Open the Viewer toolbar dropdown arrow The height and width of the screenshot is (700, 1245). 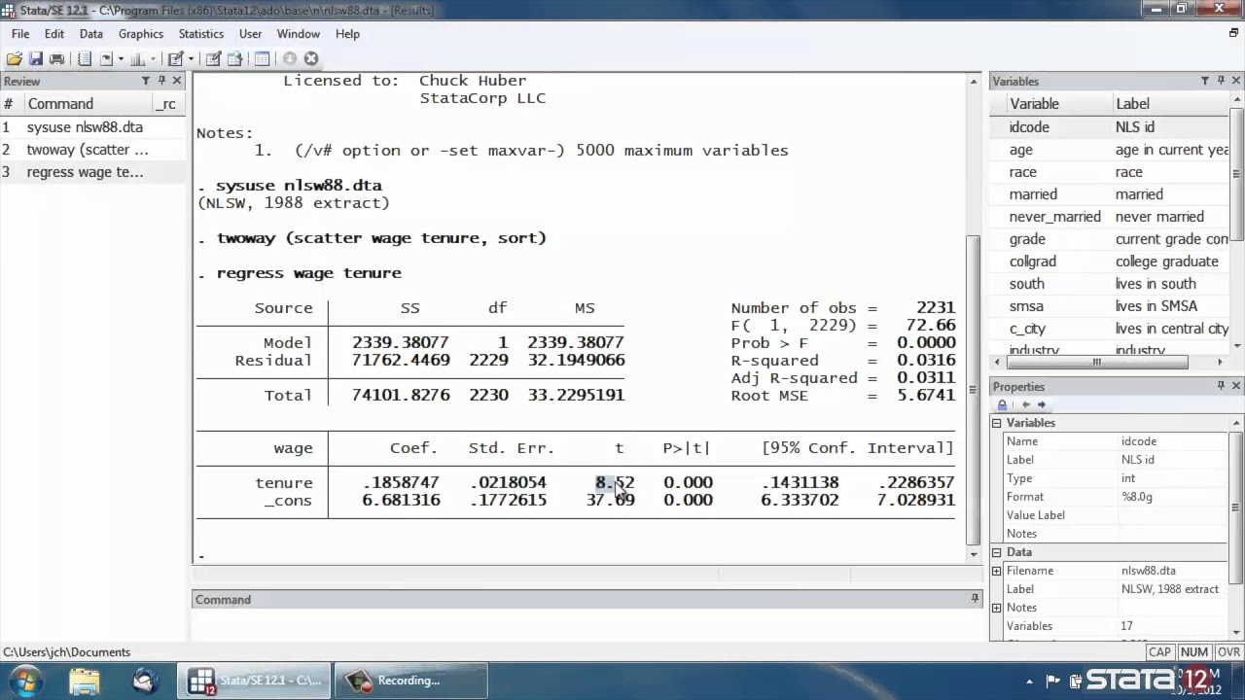pyautogui.click(x=120, y=59)
